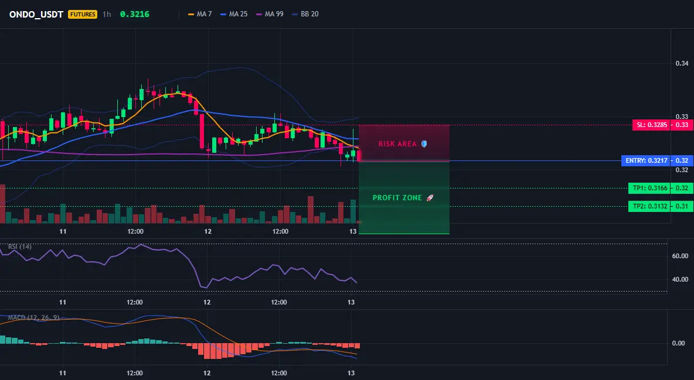Toggle the MA 25 legend entry
Screen dimensions: 694x380
[x=234, y=14]
